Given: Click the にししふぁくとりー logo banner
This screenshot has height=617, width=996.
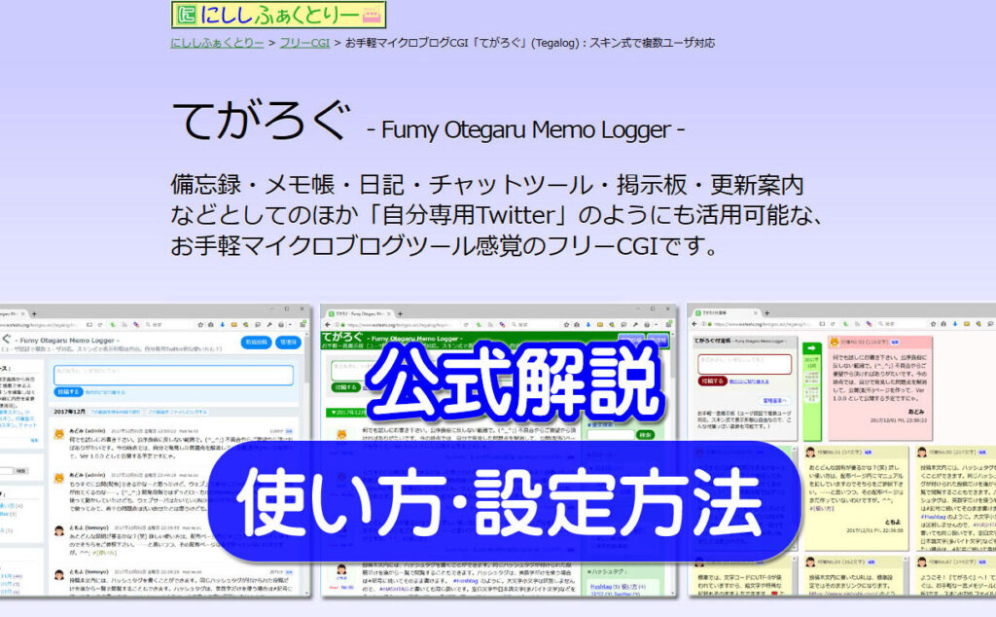Looking at the screenshot, I should (278, 15).
